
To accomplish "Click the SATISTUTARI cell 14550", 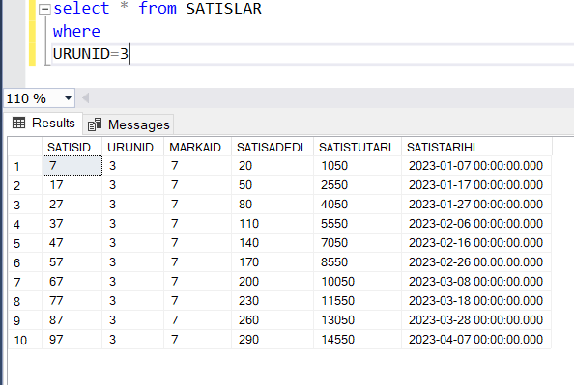I will tap(358, 340).
